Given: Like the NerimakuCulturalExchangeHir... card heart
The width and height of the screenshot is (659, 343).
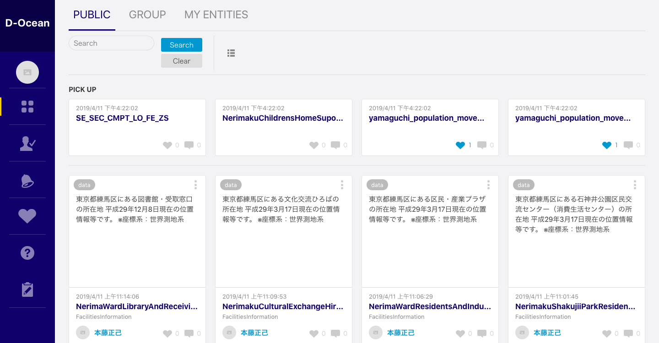Looking at the screenshot, I should click(314, 334).
